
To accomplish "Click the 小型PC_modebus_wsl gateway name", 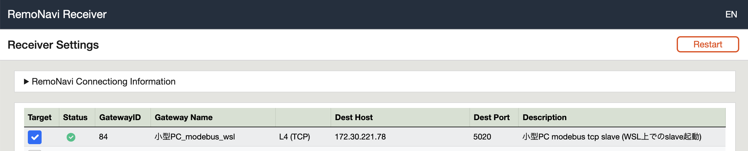I will click(195, 137).
